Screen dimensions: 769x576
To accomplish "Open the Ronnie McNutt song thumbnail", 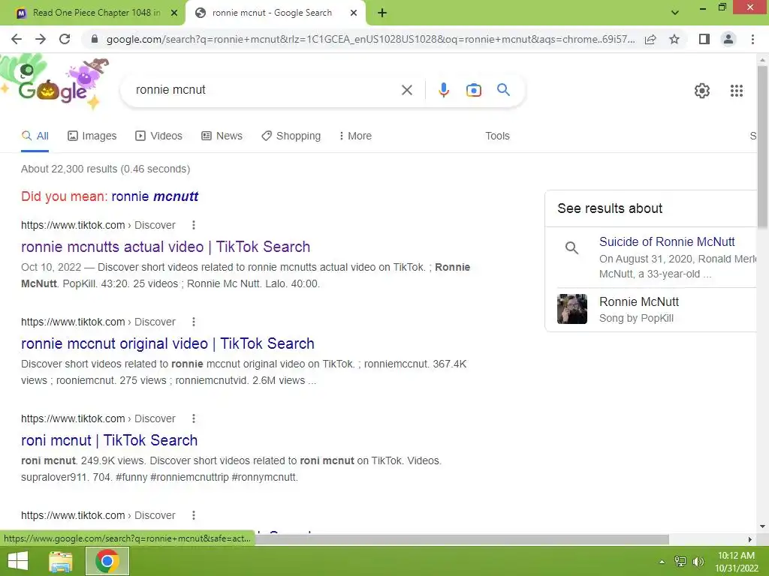I will pyautogui.click(x=571, y=309).
